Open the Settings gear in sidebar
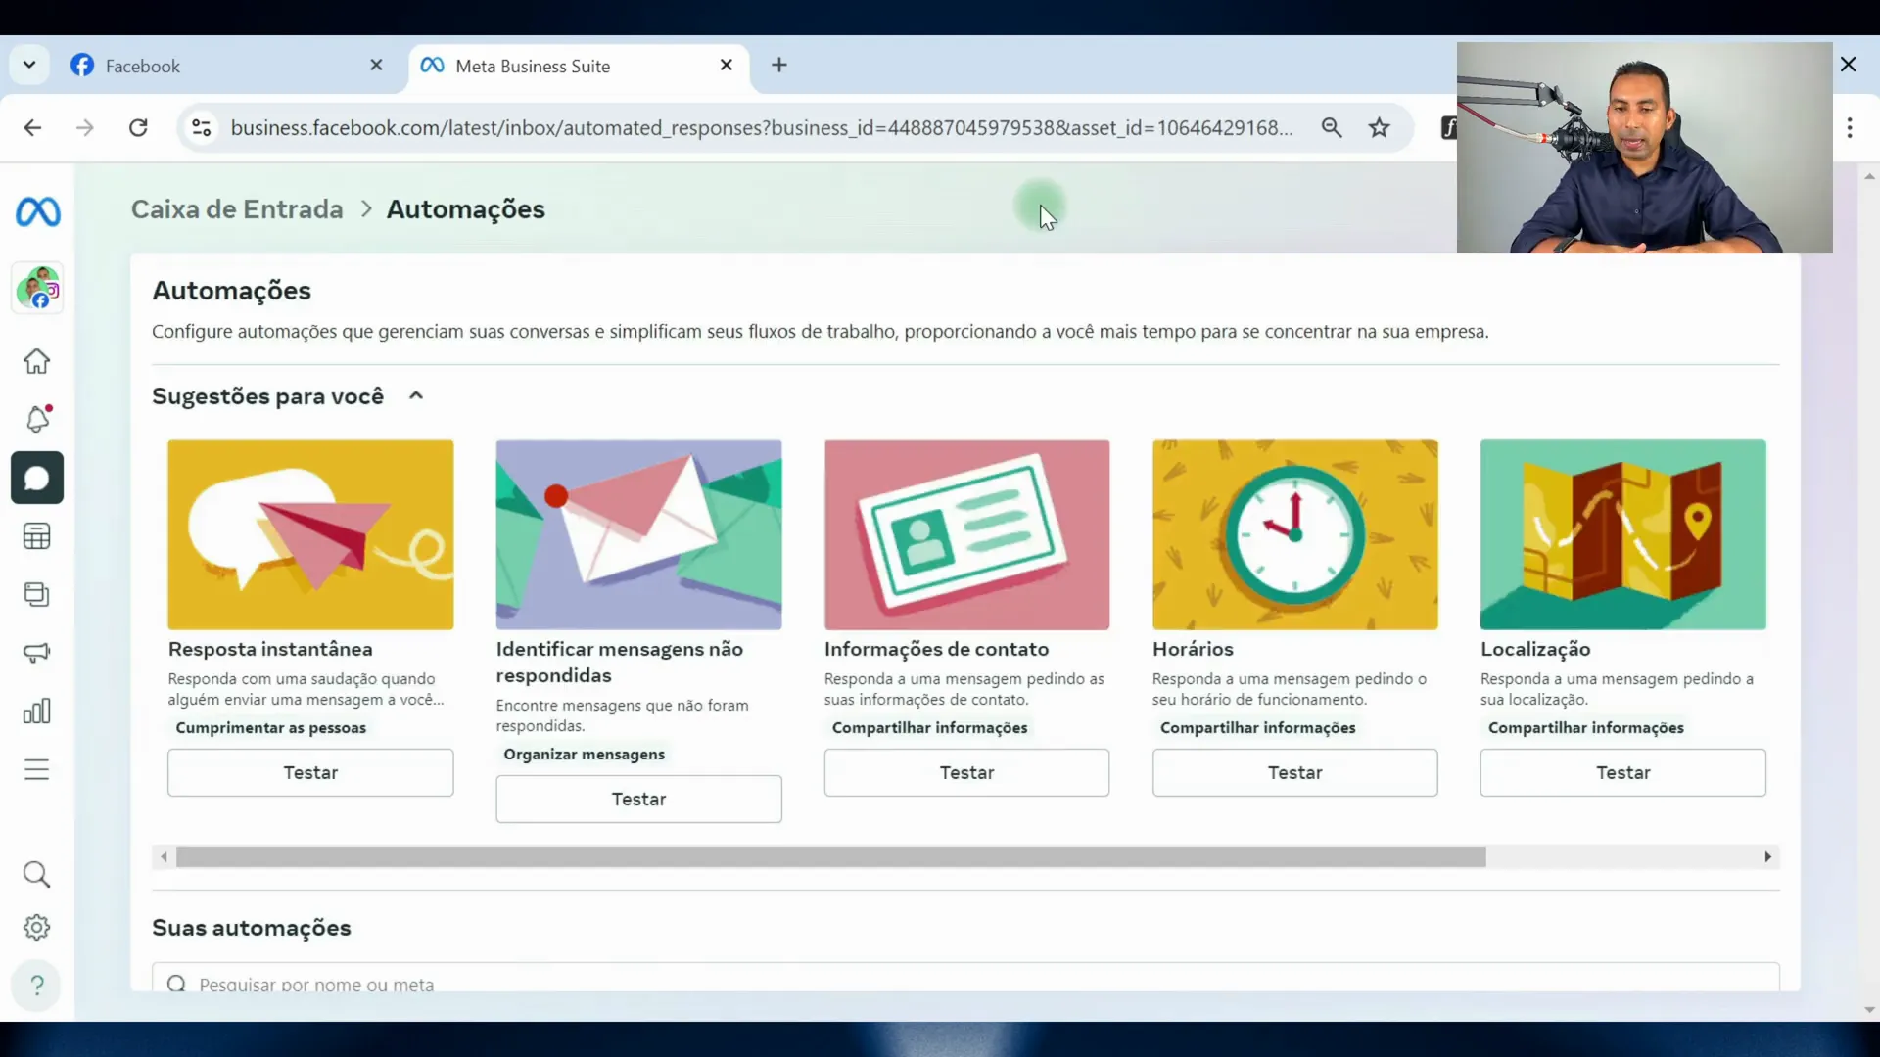 [37, 927]
